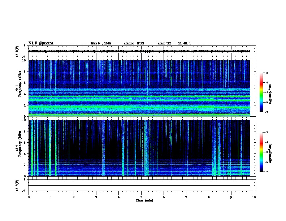Select the "May 9, 2018" date text
This screenshot has width=286, height=221.
pos(101,43)
